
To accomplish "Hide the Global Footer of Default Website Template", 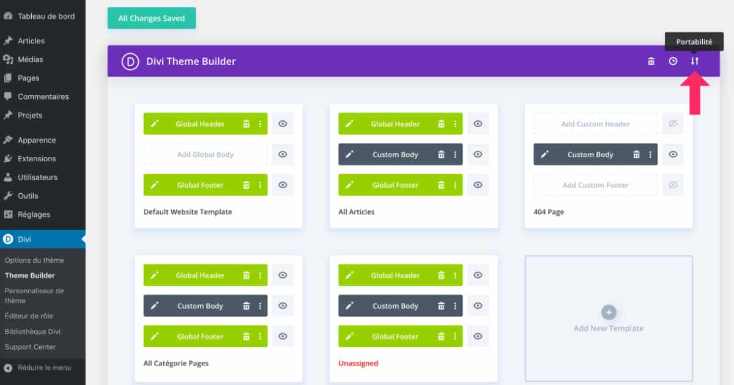I will coord(283,185).
